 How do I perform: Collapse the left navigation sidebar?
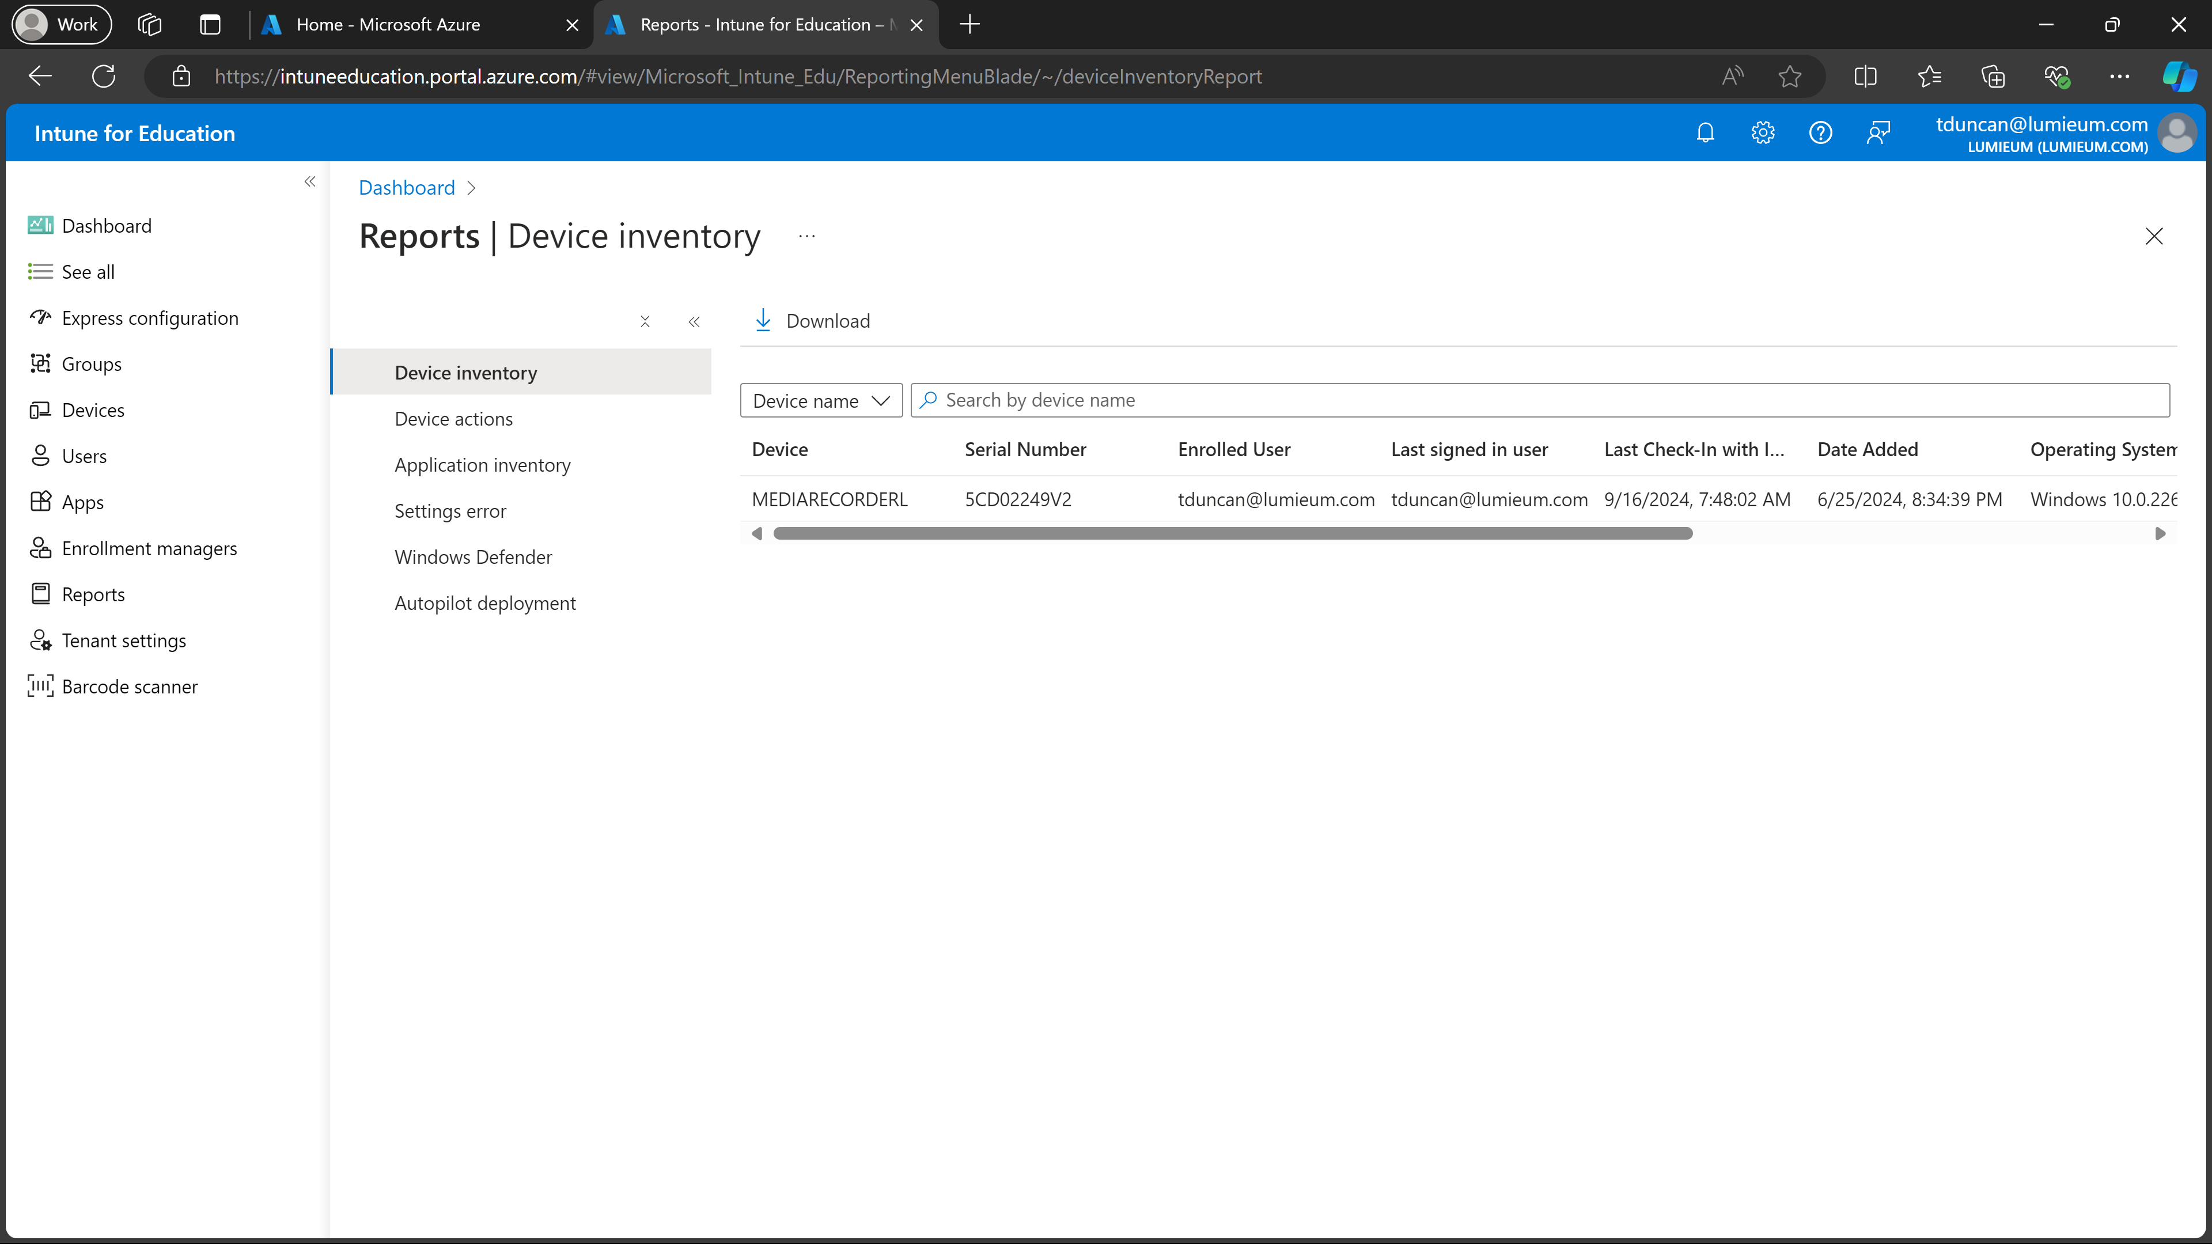(x=310, y=181)
